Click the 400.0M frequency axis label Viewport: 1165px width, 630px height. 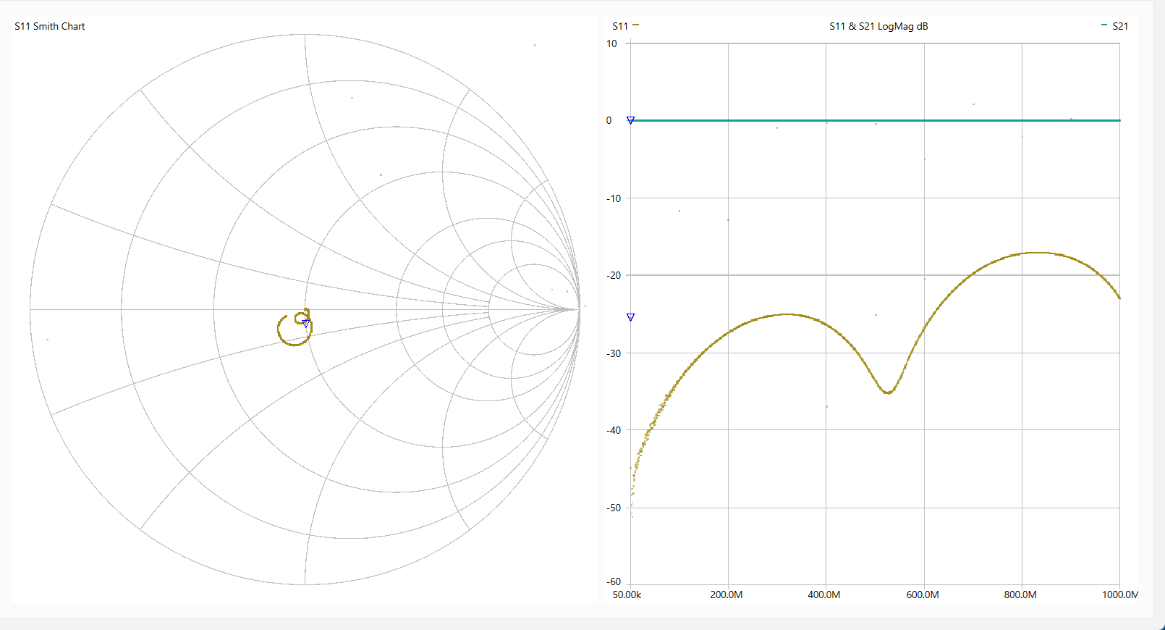pos(824,595)
